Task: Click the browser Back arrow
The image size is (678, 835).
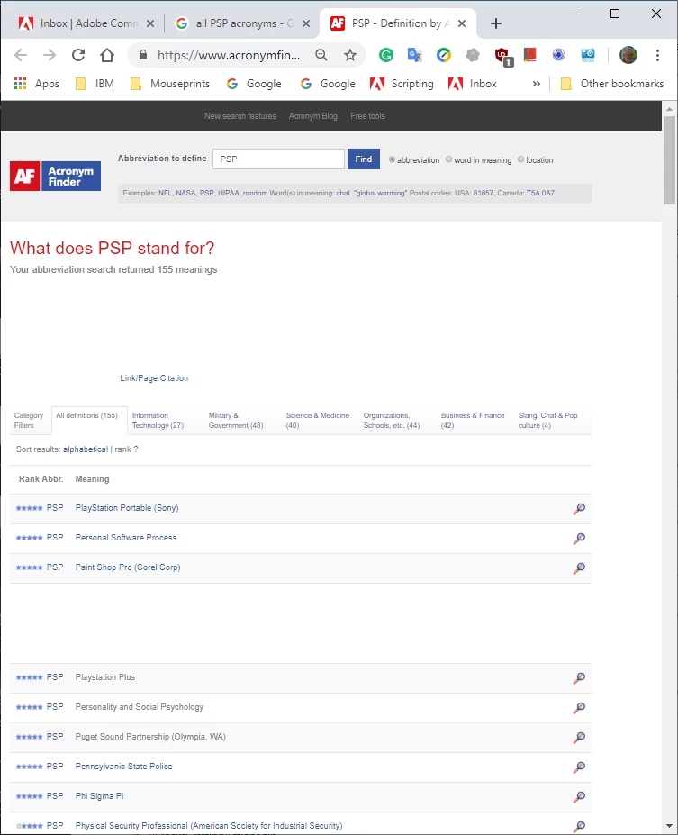Action: click(x=21, y=55)
